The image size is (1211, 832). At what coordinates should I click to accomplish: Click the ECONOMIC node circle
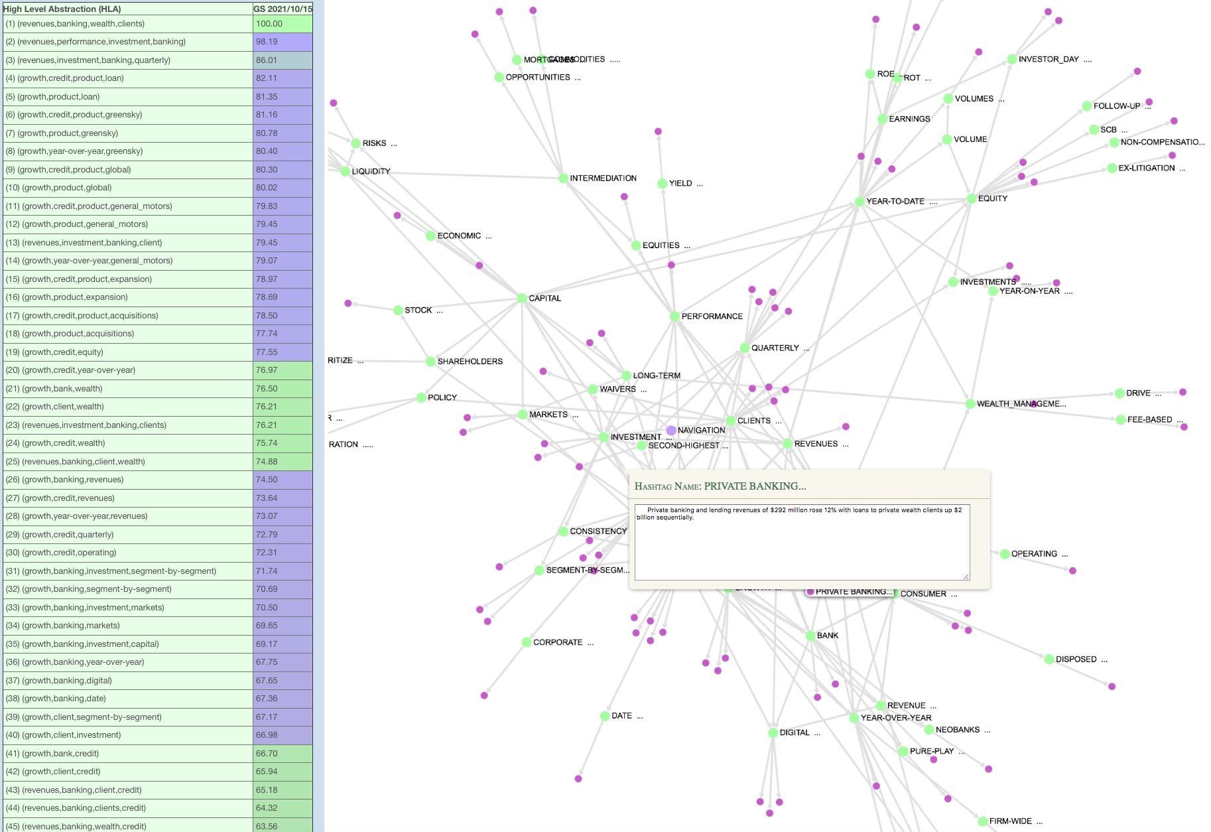[430, 236]
